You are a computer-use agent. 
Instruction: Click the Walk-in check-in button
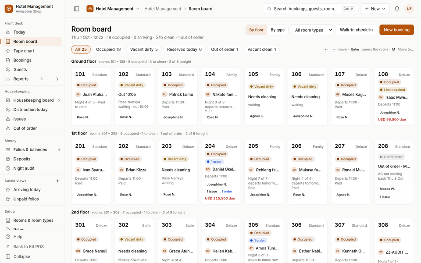356,30
